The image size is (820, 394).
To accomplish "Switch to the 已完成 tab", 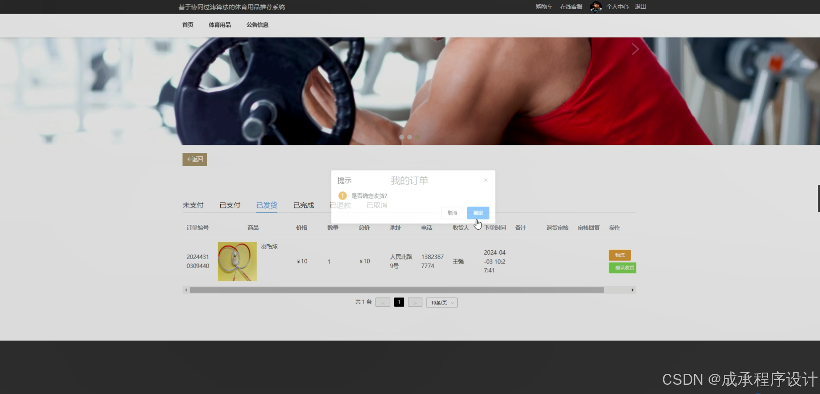I will click(303, 205).
